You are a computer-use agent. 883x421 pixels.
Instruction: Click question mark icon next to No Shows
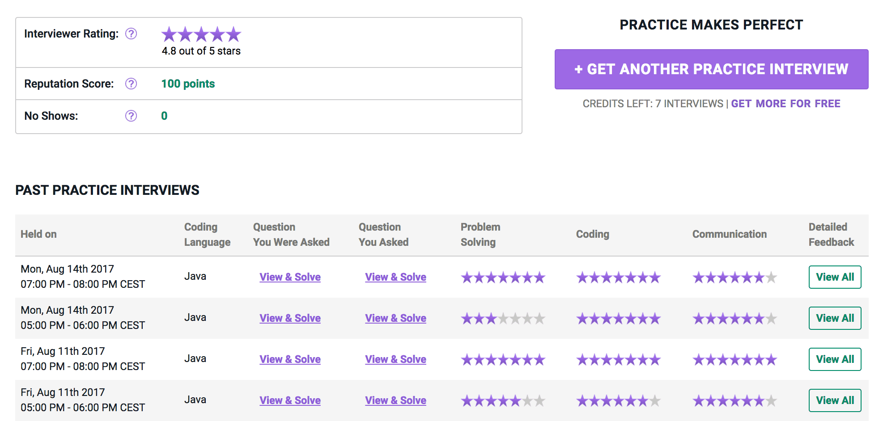tap(131, 116)
